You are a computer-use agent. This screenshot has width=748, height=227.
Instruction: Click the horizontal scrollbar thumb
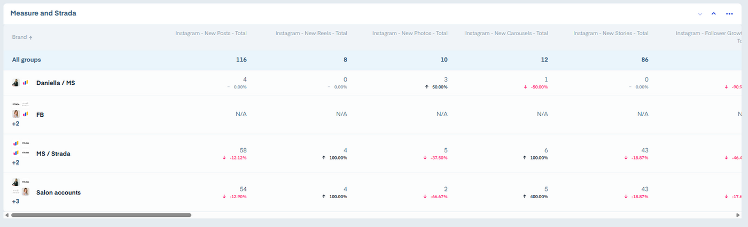[x=101, y=215]
